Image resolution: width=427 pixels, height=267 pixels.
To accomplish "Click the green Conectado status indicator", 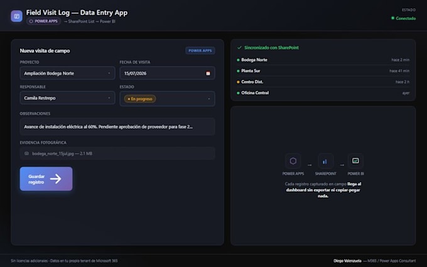I will 403,18.
